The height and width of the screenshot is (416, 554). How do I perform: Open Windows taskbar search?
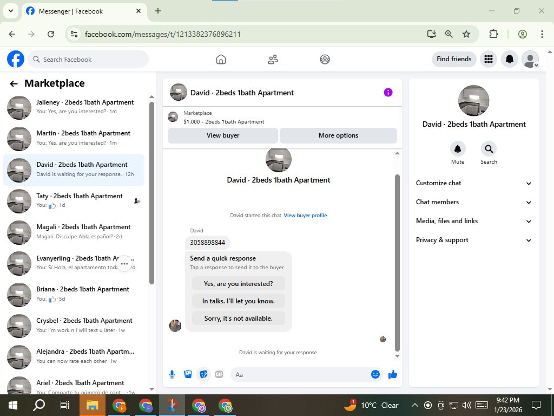click(x=39, y=405)
